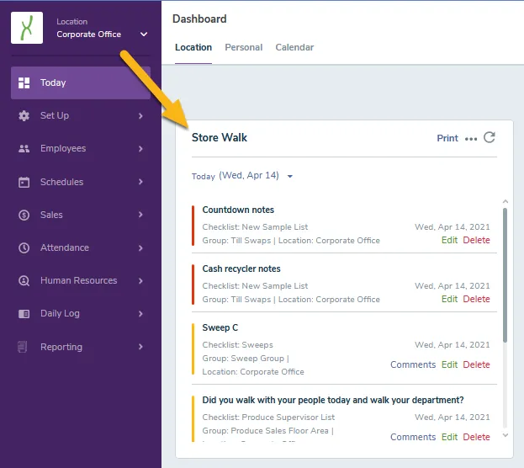Delete the Cash recycler notes item

(x=477, y=299)
